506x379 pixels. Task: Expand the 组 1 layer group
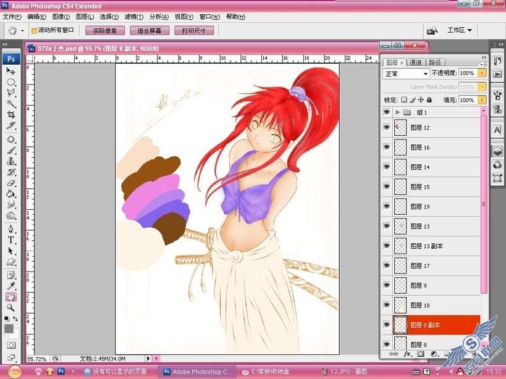coord(398,112)
